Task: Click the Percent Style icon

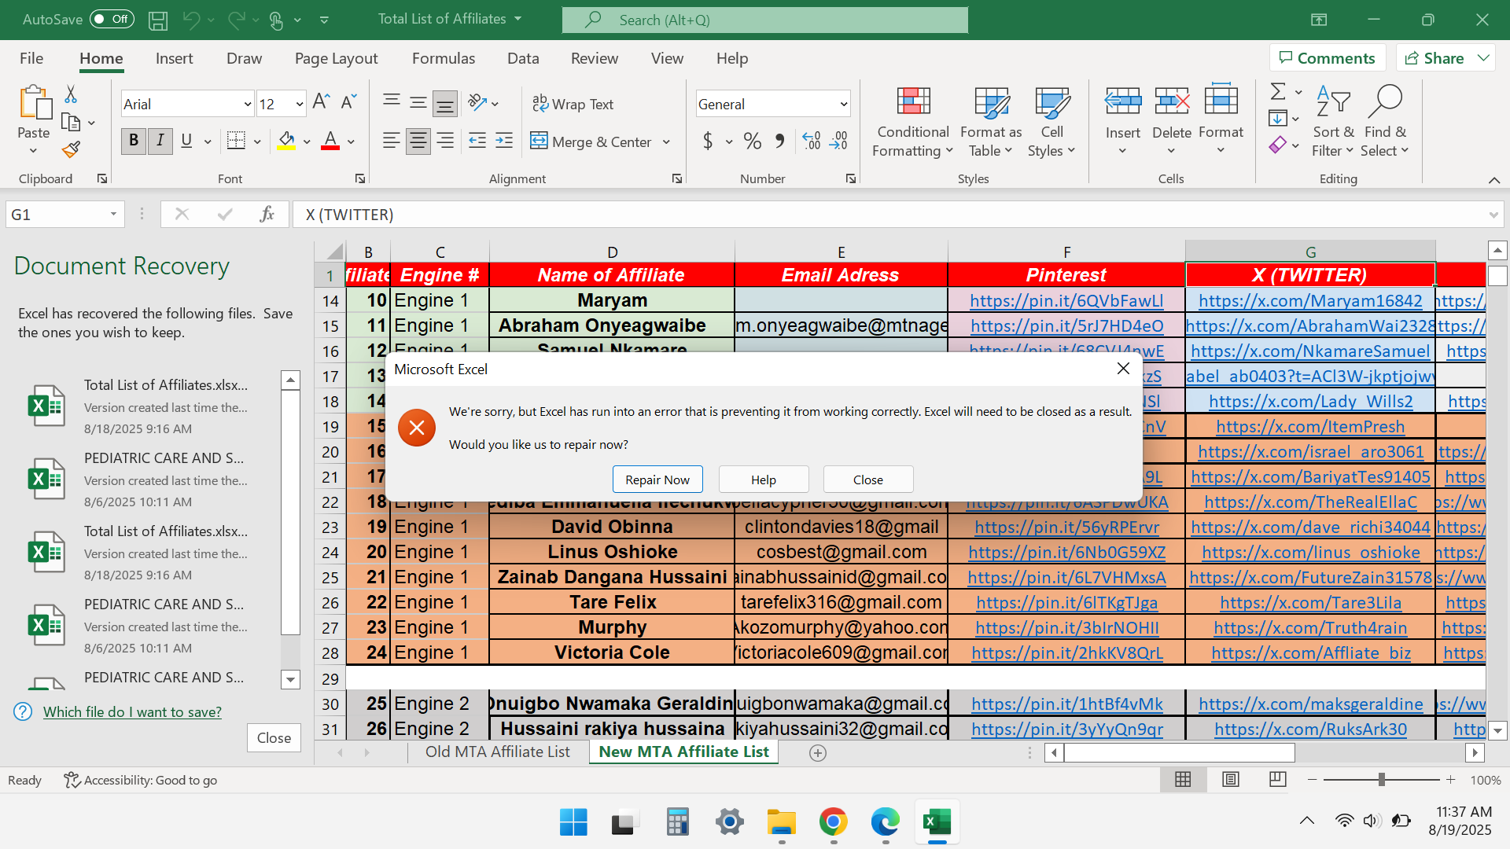Action: (752, 141)
